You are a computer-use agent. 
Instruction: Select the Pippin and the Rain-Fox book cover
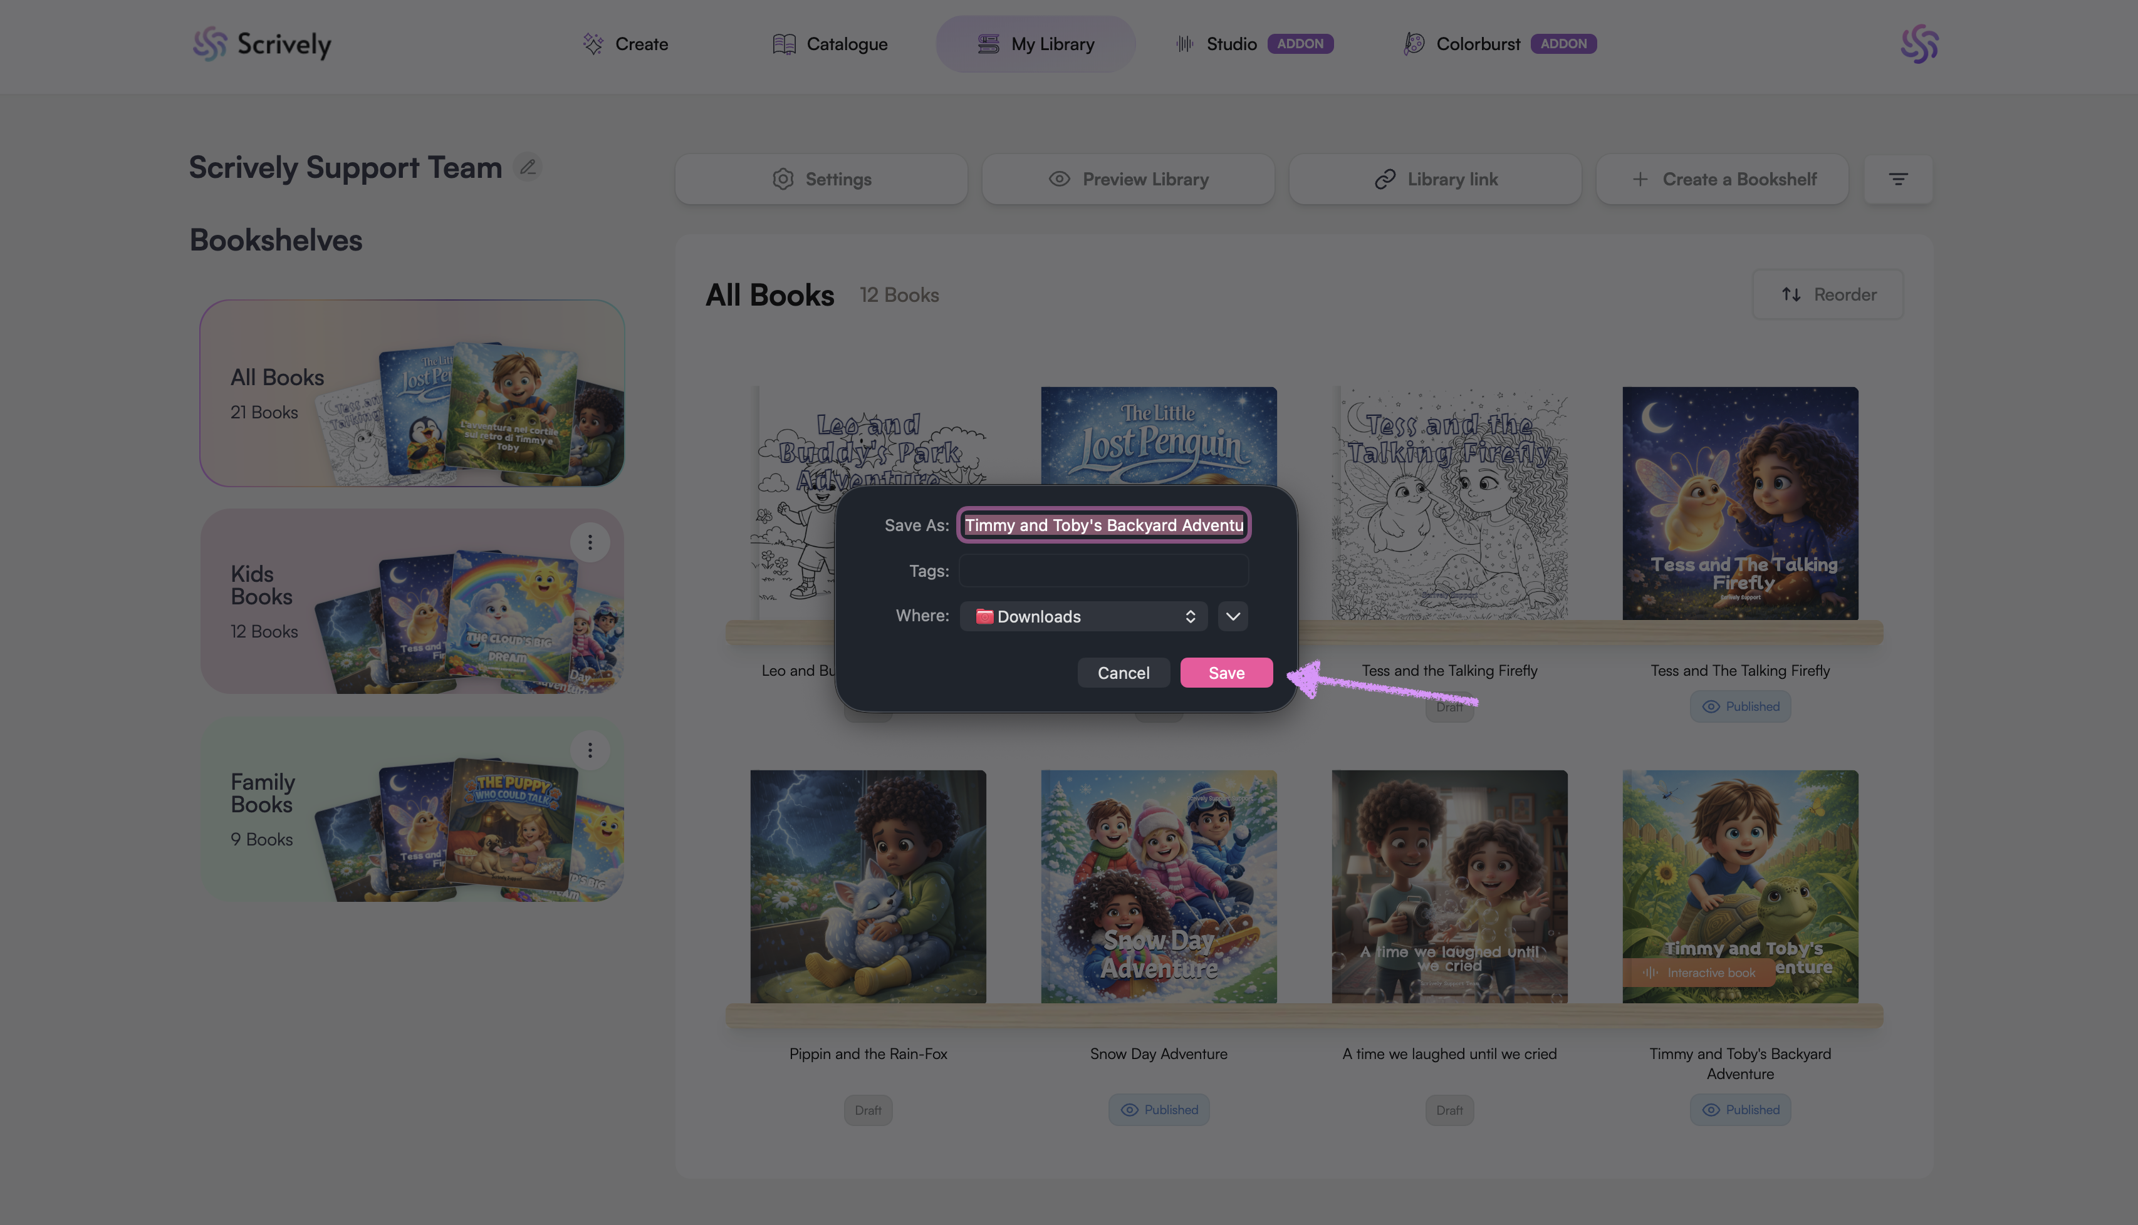[x=868, y=886]
